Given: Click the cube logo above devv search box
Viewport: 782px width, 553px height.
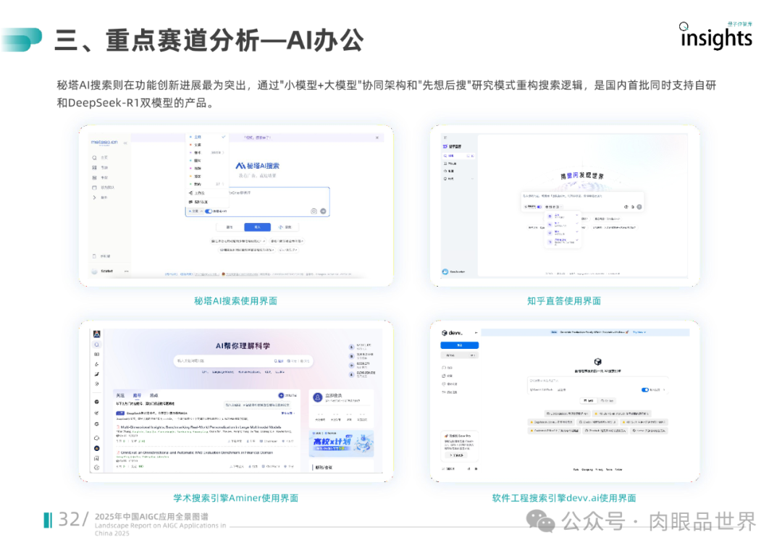Looking at the screenshot, I should tap(597, 361).
